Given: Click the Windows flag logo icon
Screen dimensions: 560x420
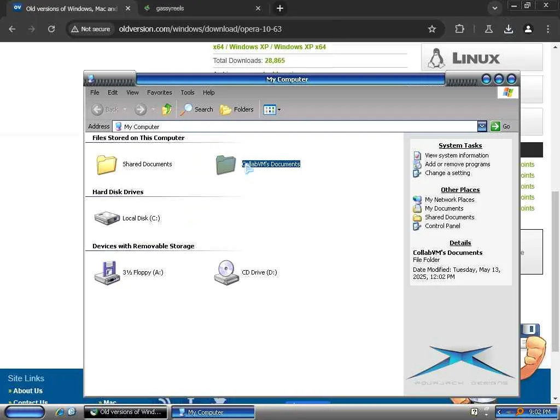Looking at the screenshot, I should point(507,92).
